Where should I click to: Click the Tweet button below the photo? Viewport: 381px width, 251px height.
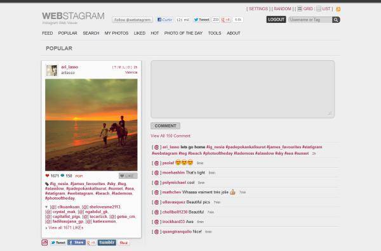[58, 243]
